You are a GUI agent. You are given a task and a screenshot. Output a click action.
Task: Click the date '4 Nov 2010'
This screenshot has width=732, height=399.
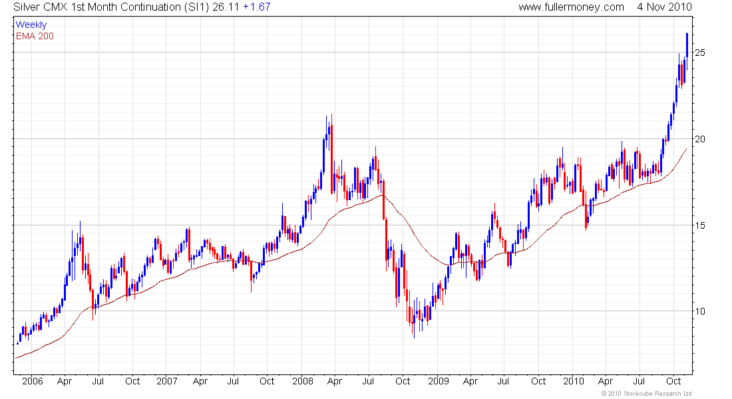point(664,7)
